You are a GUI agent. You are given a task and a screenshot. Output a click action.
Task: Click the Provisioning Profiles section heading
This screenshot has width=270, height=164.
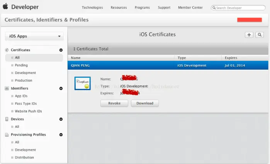(28, 135)
